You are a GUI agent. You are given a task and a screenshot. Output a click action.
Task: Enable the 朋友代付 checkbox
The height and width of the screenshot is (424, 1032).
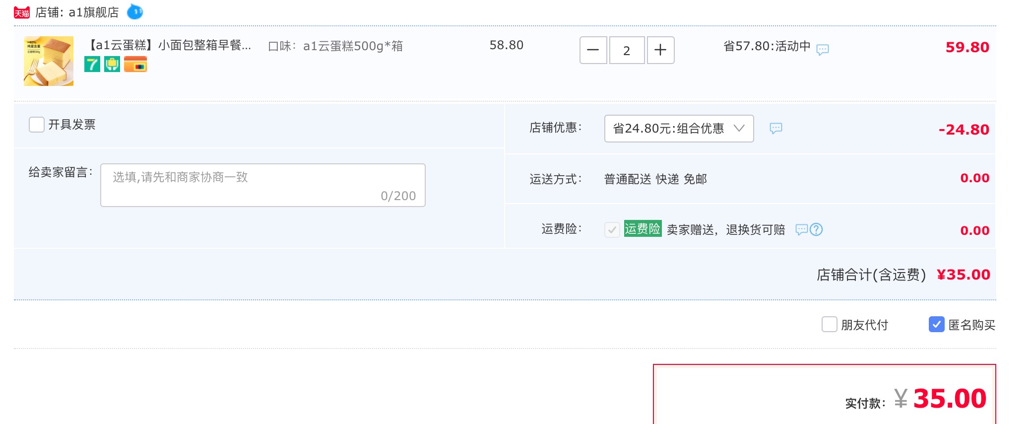(x=830, y=324)
